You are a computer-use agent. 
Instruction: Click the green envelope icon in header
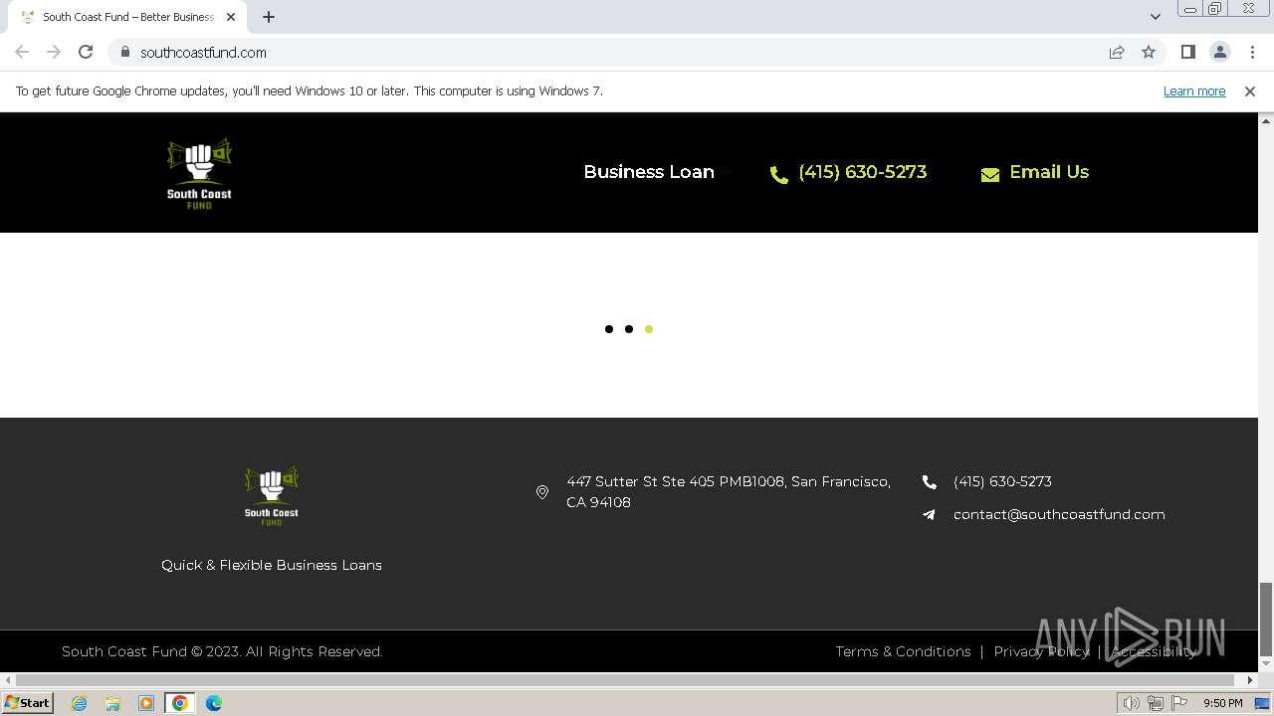point(990,175)
